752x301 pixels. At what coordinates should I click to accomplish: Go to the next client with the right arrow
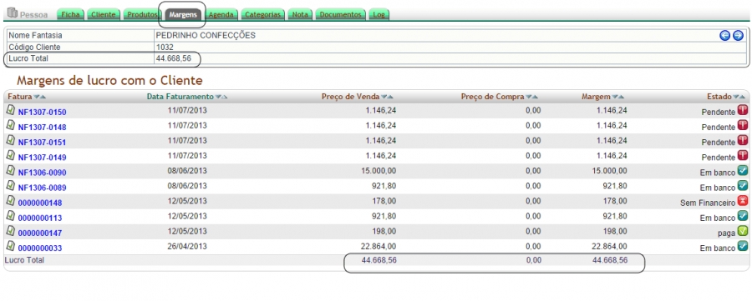[738, 35]
